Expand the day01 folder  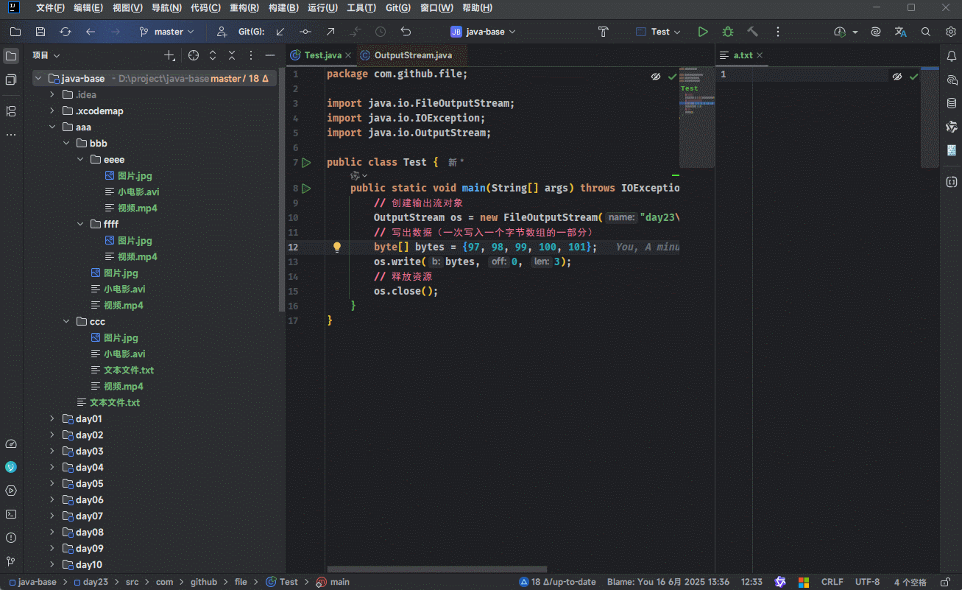point(52,419)
